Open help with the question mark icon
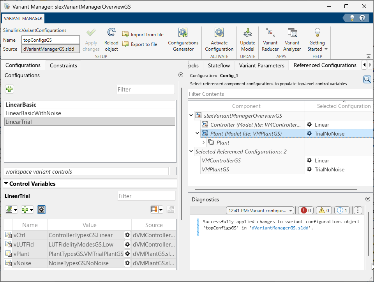 (x=362, y=18)
